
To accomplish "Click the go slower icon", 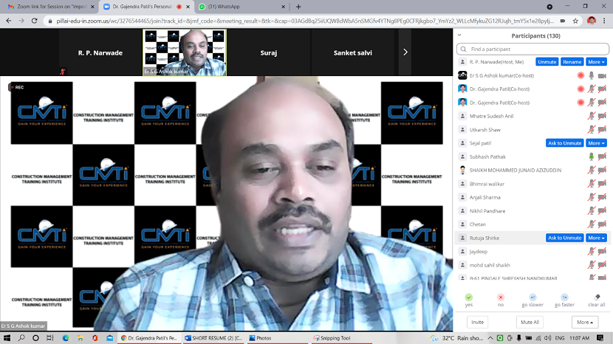I will (532, 297).
